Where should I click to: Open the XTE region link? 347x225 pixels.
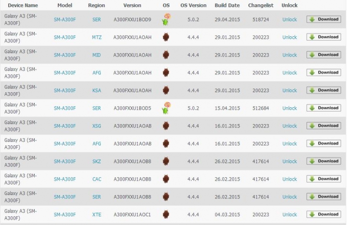pos(97,214)
